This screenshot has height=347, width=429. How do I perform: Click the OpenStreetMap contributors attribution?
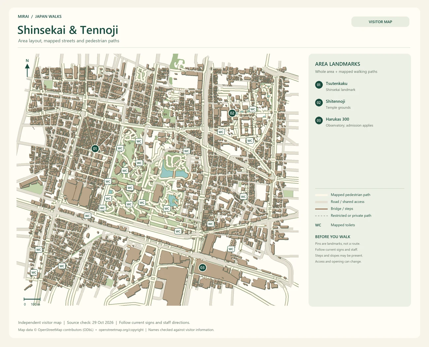[56, 330]
